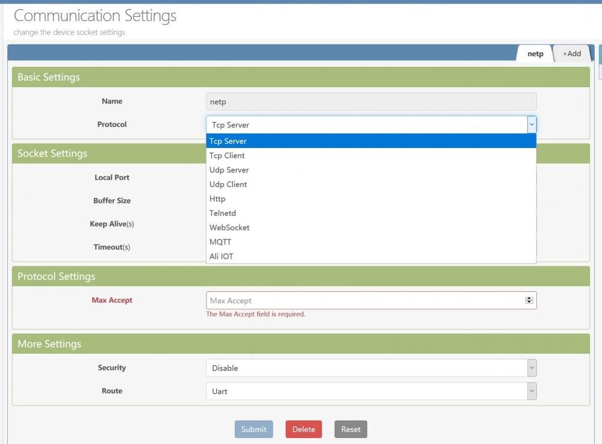The height and width of the screenshot is (444, 602).
Task: Choose Telnetd from the protocol list
Action: [371, 213]
